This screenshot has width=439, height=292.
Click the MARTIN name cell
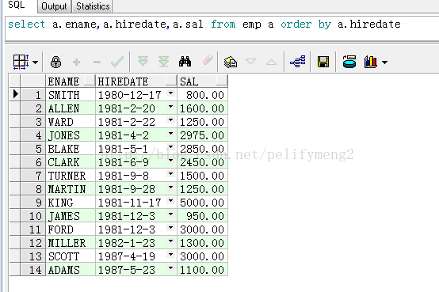pos(71,189)
